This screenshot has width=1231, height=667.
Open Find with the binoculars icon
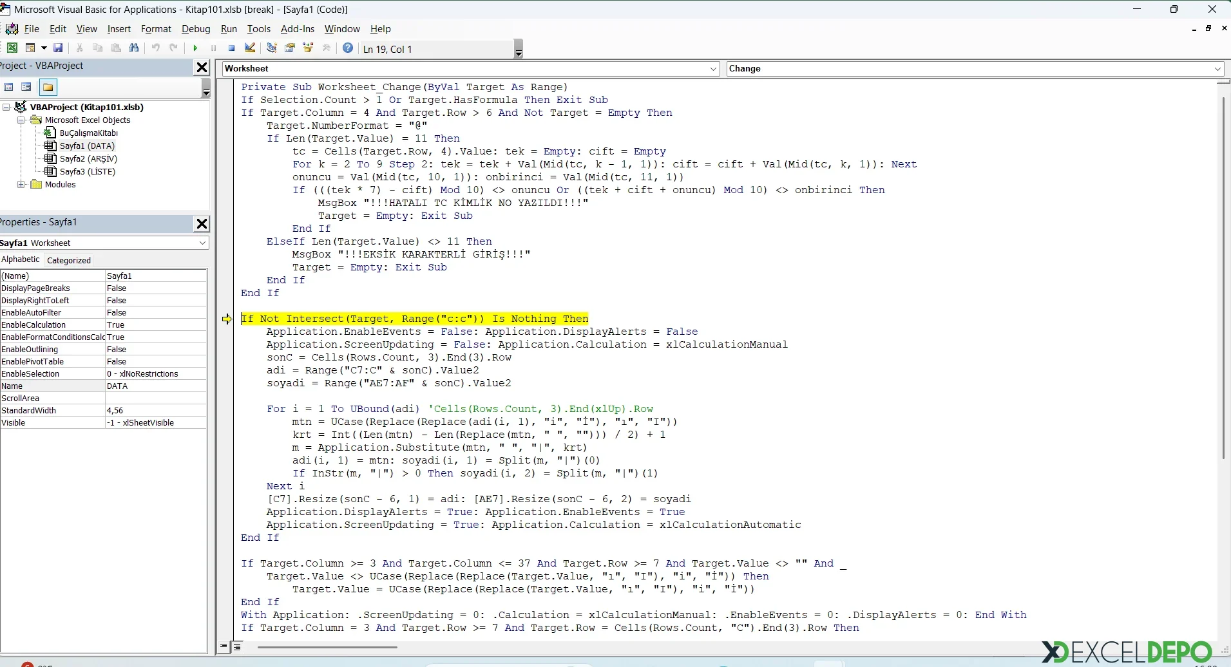[134, 48]
